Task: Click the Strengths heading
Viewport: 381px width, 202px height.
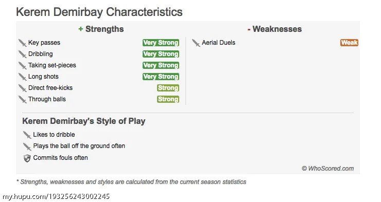Action: (x=101, y=29)
